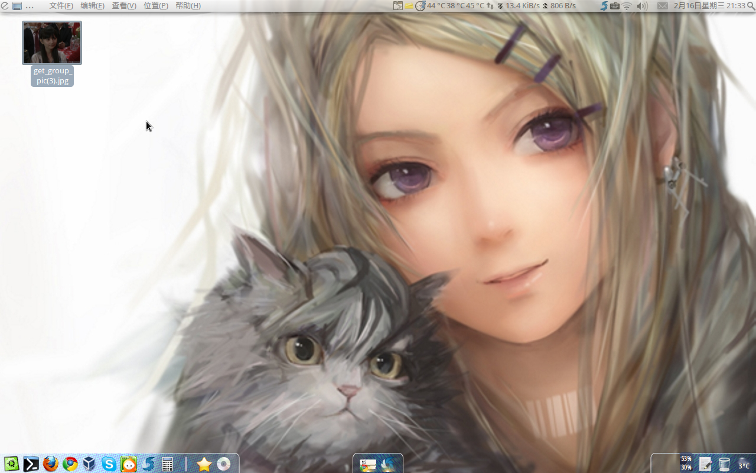Open the CD disc dock icon
Viewport: 756px width, 473px height.
223,464
